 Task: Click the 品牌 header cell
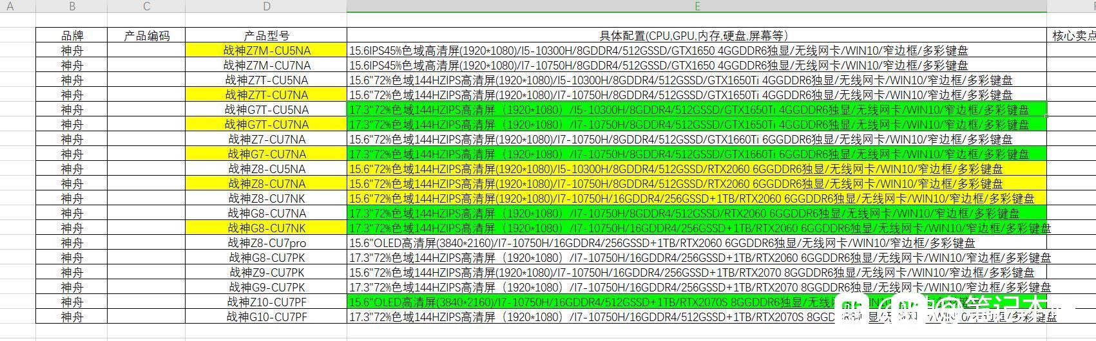point(72,35)
